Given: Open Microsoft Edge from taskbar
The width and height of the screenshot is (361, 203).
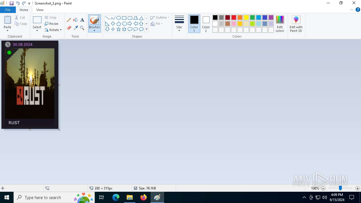Looking at the screenshot, I should 116,197.
